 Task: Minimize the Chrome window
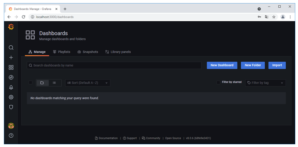point(269,7)
